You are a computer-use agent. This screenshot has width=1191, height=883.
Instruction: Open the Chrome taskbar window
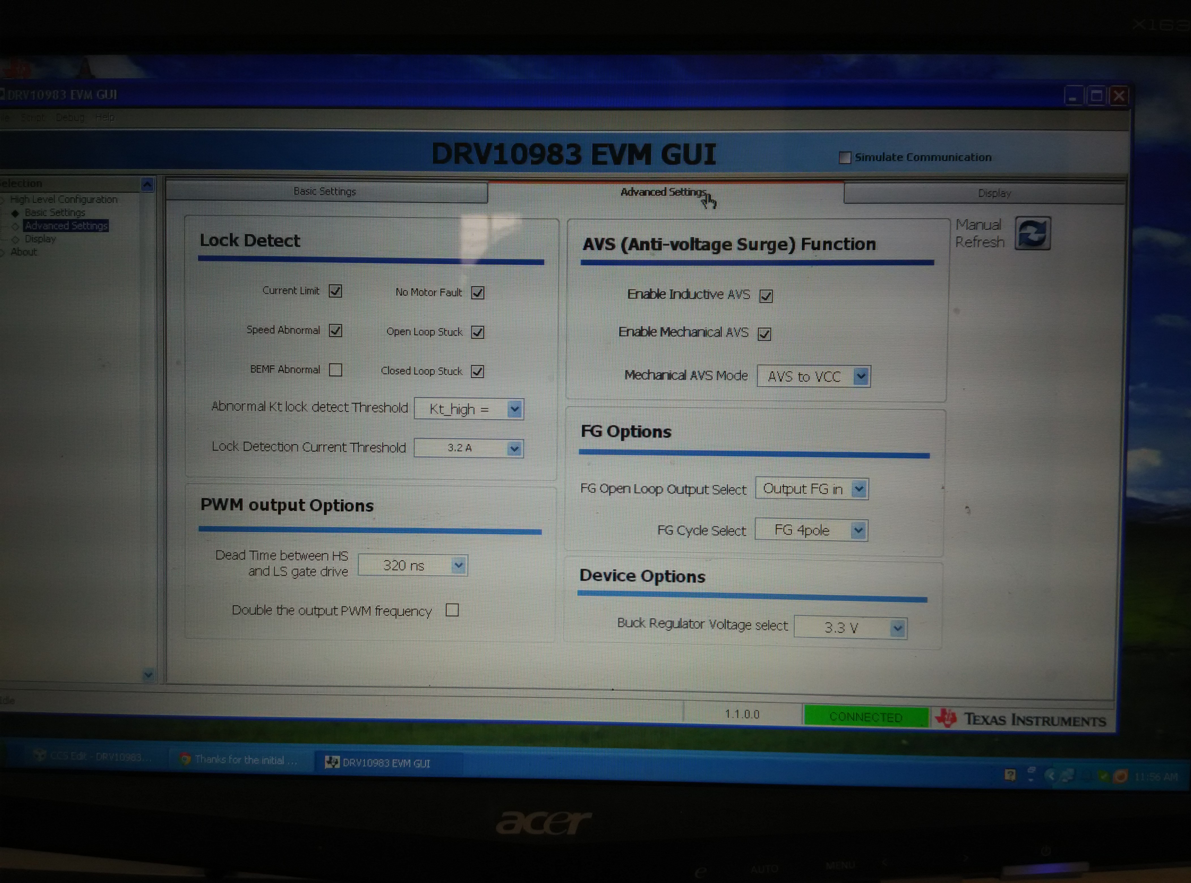tap(238, 760)
